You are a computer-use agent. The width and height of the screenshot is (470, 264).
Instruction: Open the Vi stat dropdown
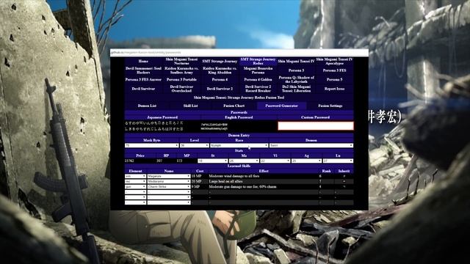click(x=275, y=161)
